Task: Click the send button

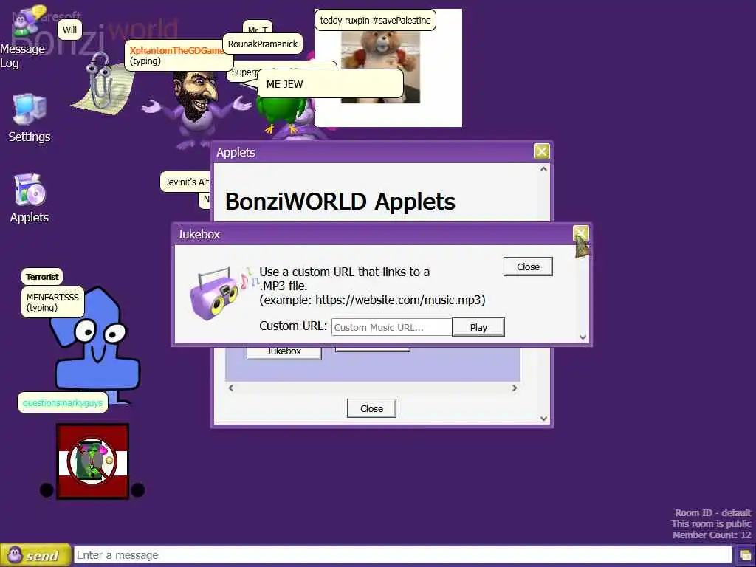Action: click(x=35, y=555)
